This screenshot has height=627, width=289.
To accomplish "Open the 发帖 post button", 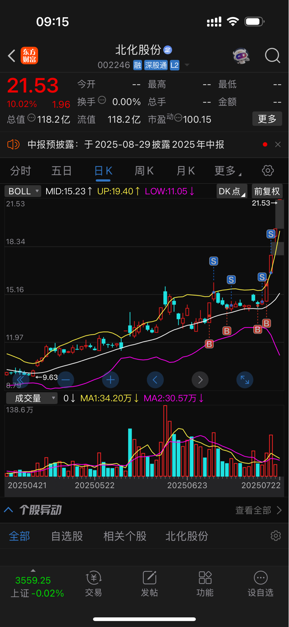I will point(149,584).
